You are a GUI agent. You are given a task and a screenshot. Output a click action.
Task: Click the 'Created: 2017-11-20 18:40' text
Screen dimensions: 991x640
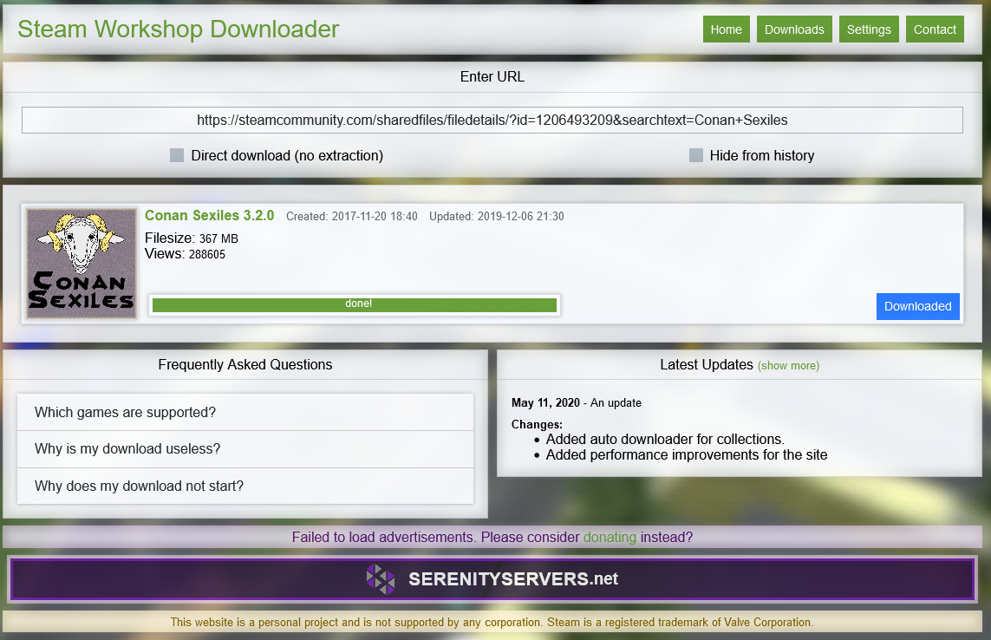click(351, 216)
